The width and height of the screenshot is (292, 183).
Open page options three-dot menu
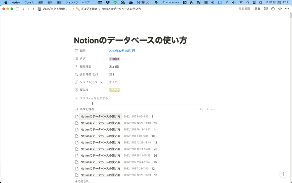287,9
